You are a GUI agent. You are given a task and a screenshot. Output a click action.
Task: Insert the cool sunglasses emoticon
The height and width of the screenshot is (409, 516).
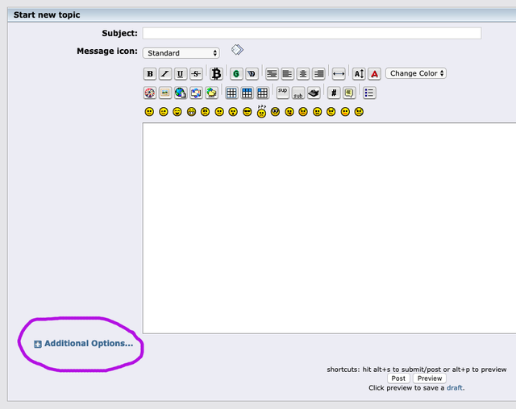point(248,112)
